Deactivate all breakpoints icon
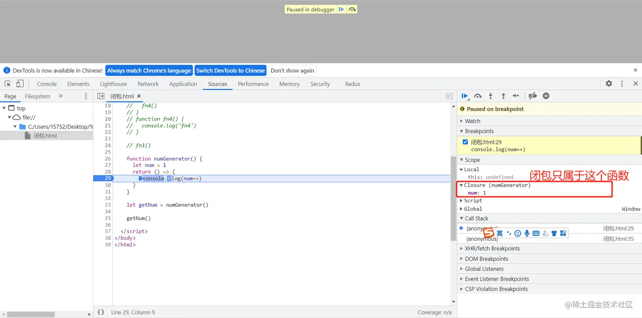This screenshot has width=642, height=318. [533, 96]
